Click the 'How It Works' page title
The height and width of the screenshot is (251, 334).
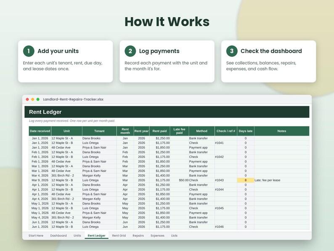click(x=167, y=22)
